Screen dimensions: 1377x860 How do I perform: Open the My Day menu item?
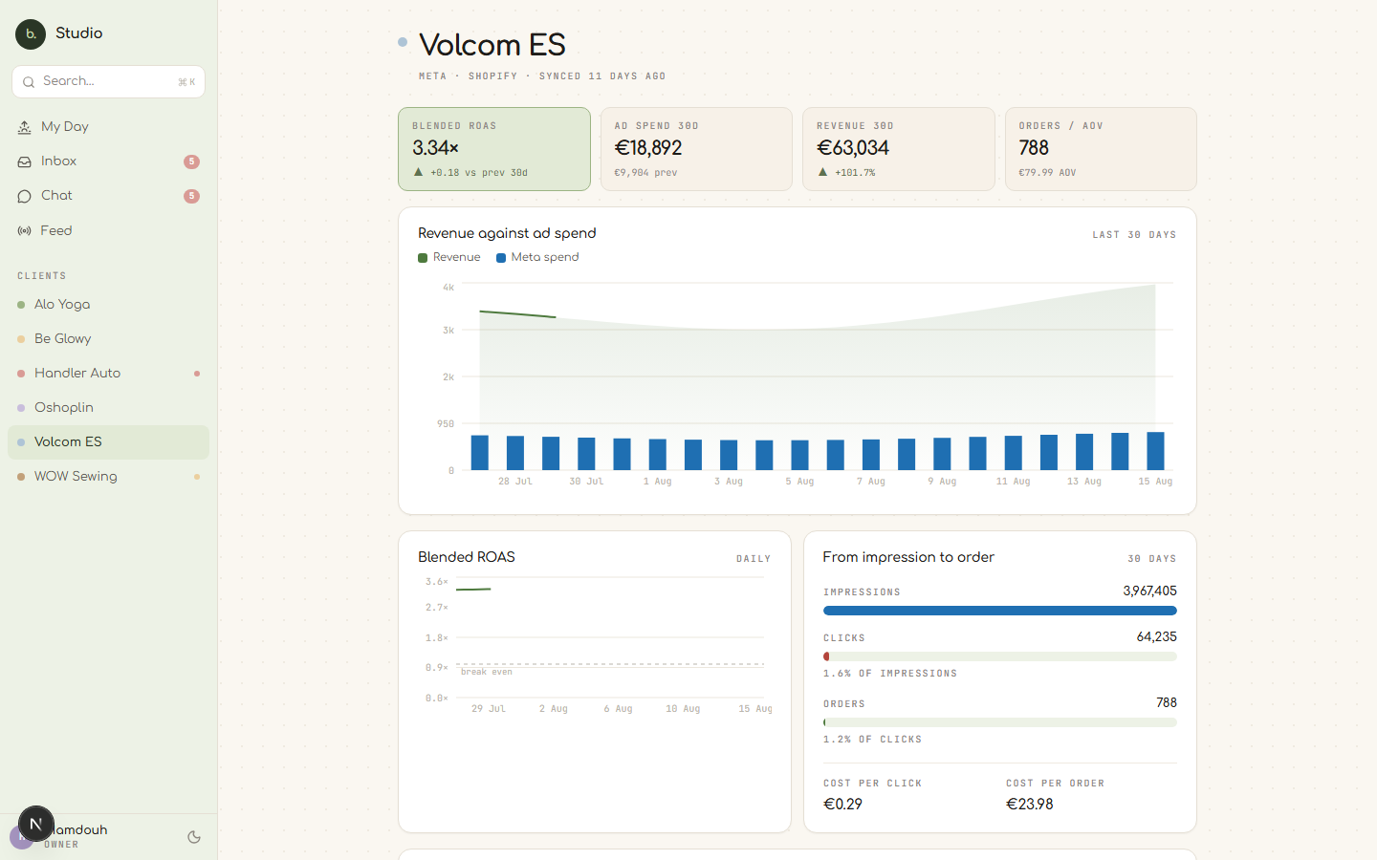point(108,127)
